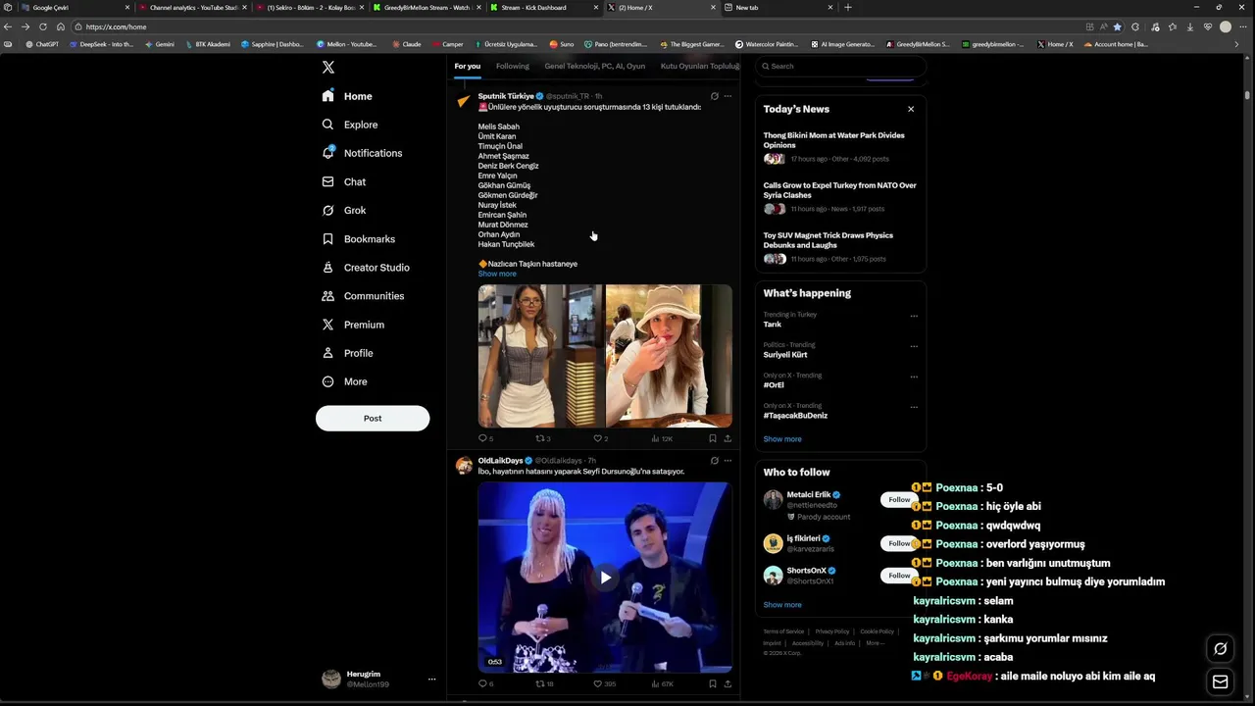Open options for #TaşacakBuDeniz trend

[x=914, y=407]
